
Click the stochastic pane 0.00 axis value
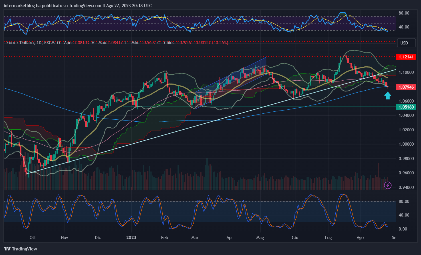point(403,229)
